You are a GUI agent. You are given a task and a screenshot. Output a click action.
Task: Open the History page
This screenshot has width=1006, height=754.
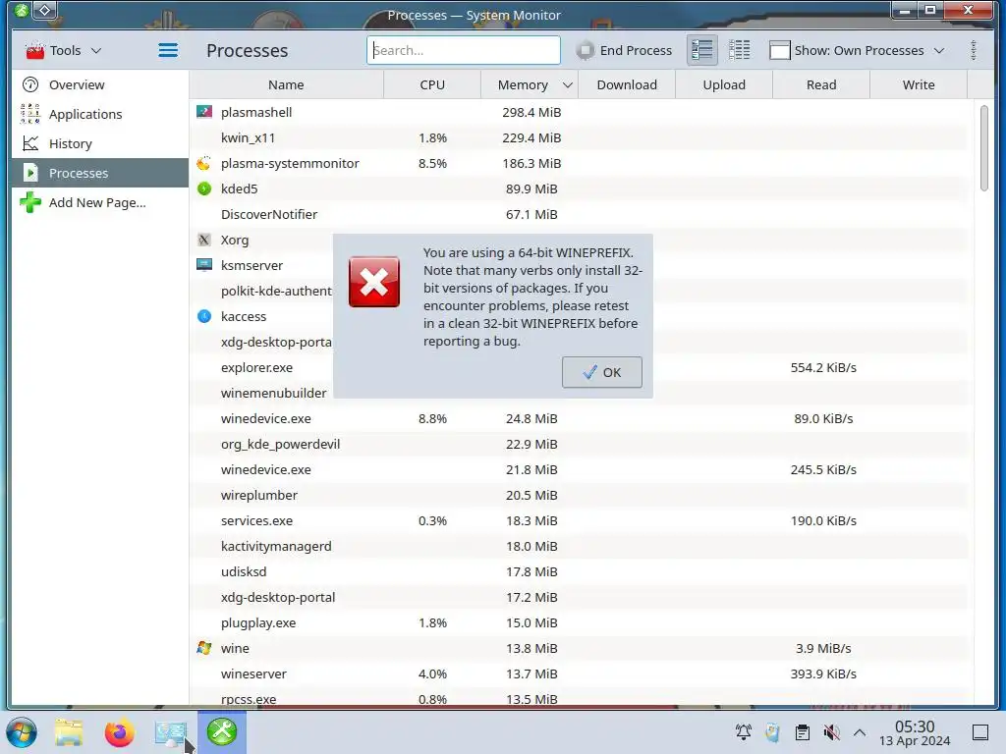[100, 143]
